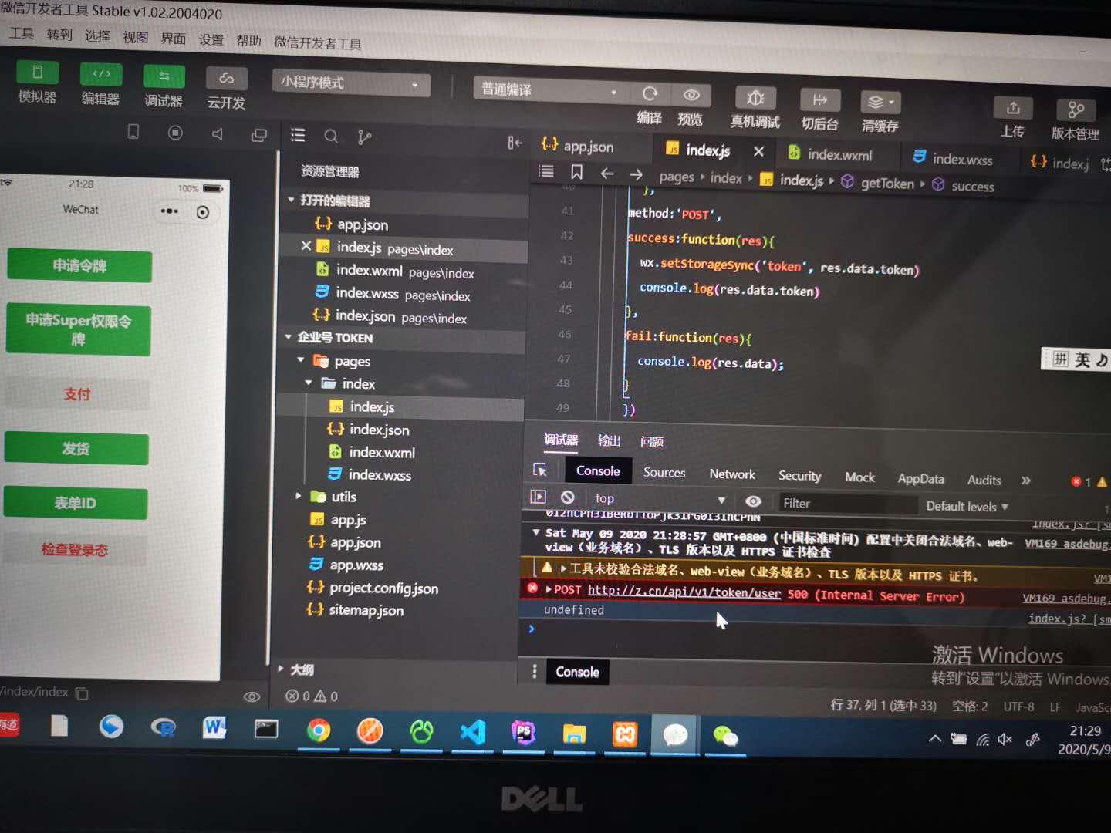1111x833 pixels.
Task: Click the explorer file list icon
Action: (298, 136)
